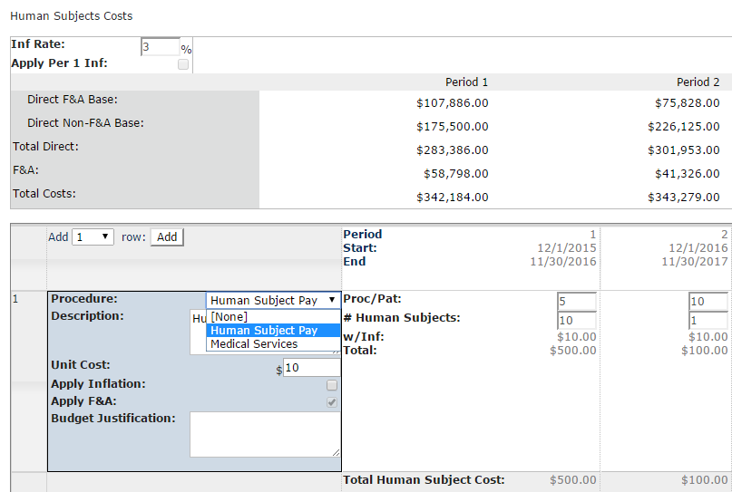This screenshot has height=492, width=732.
Task: Focus the Unit Cost input box
Action: pos(311,367)
